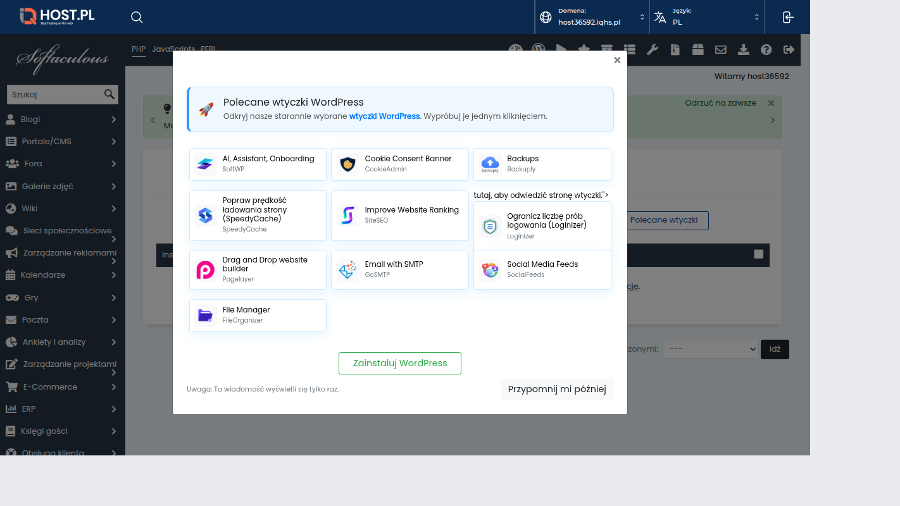
Task: Expand the Ankiety i analizy chevron
Action: 114,342
